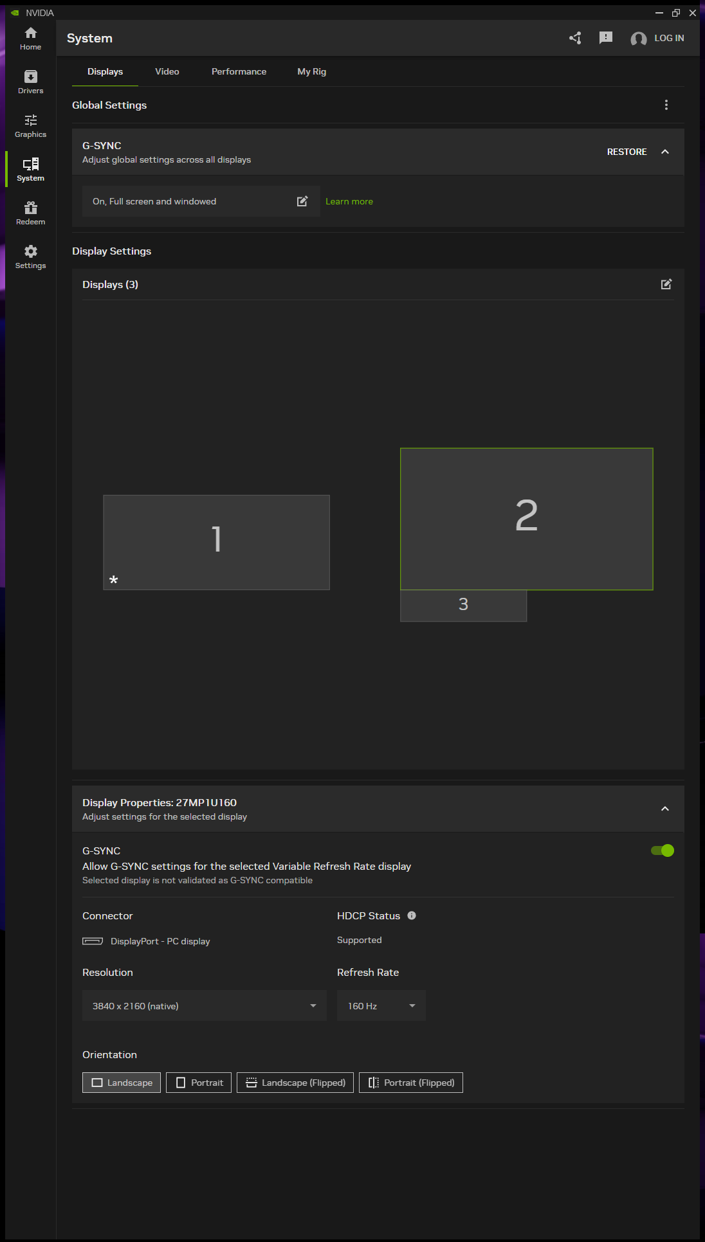Click 'DisplayPort - PC display' text
The width and height of the screenshot is (705, 1242).
(160, 941)
